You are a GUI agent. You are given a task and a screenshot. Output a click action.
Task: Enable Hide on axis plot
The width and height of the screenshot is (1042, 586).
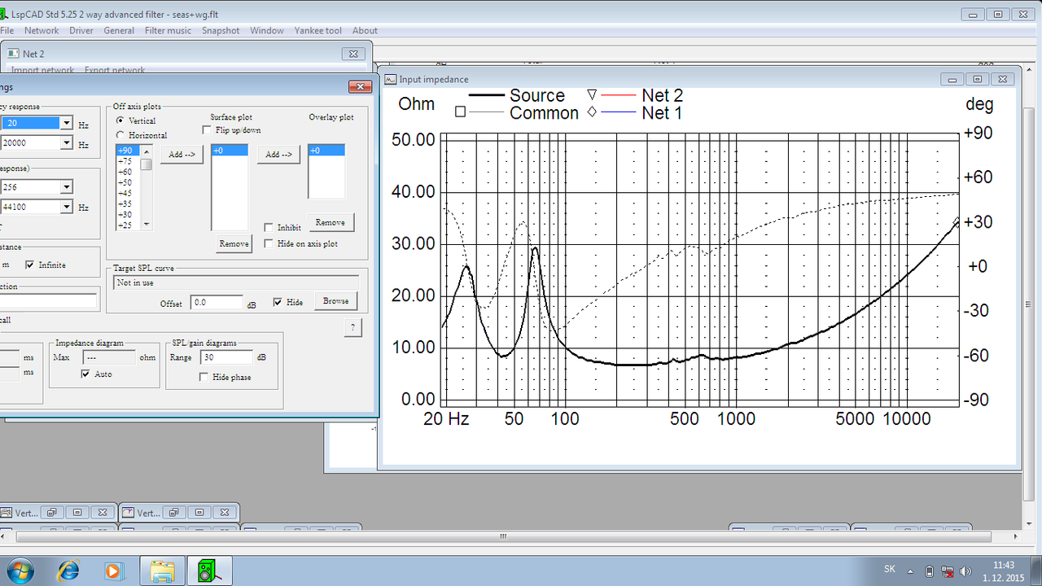(269, 243)
